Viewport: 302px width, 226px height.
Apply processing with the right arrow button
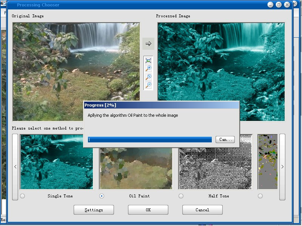(148, 44)
